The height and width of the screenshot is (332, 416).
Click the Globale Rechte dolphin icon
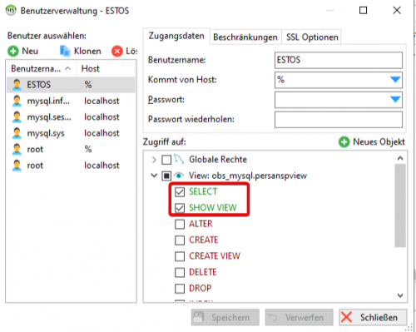pyautogui.click(x=179, y=160)
